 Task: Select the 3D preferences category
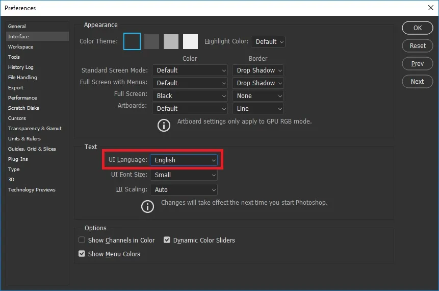point(37,179)
